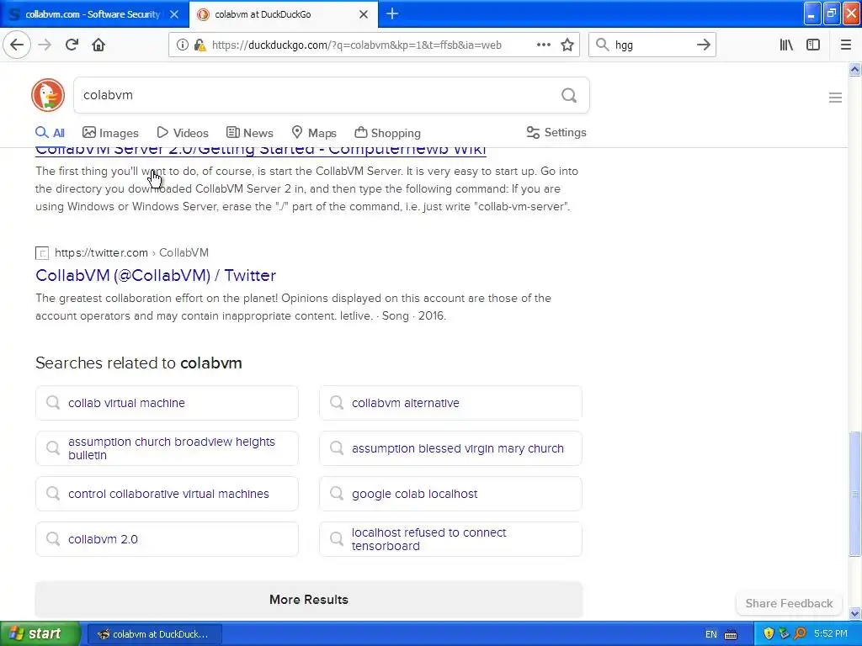Click the https://twitter.com result URL

101,252
